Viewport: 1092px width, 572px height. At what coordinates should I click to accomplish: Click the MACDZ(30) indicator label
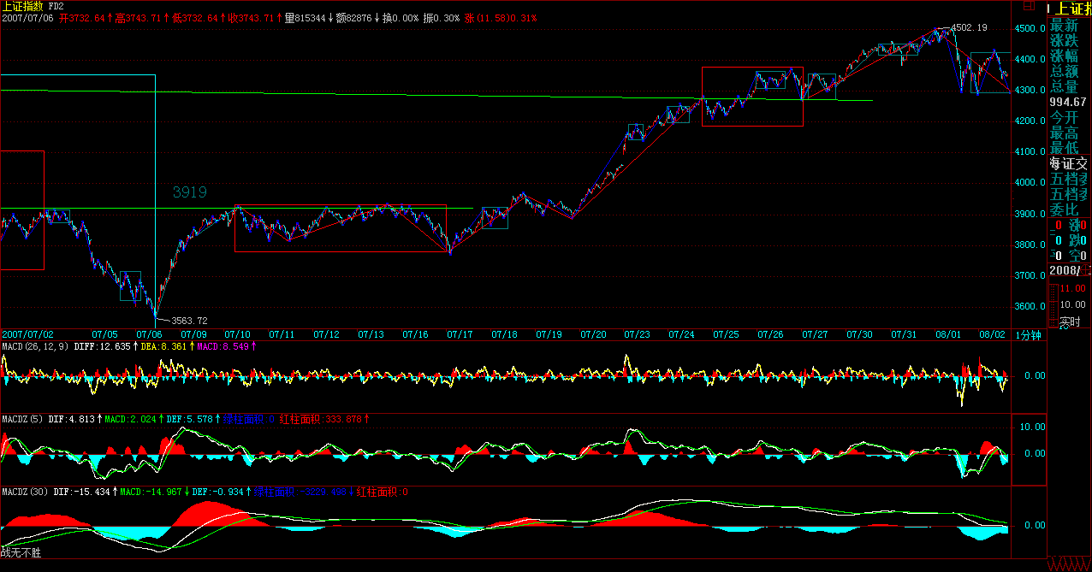tap(22, 492)
